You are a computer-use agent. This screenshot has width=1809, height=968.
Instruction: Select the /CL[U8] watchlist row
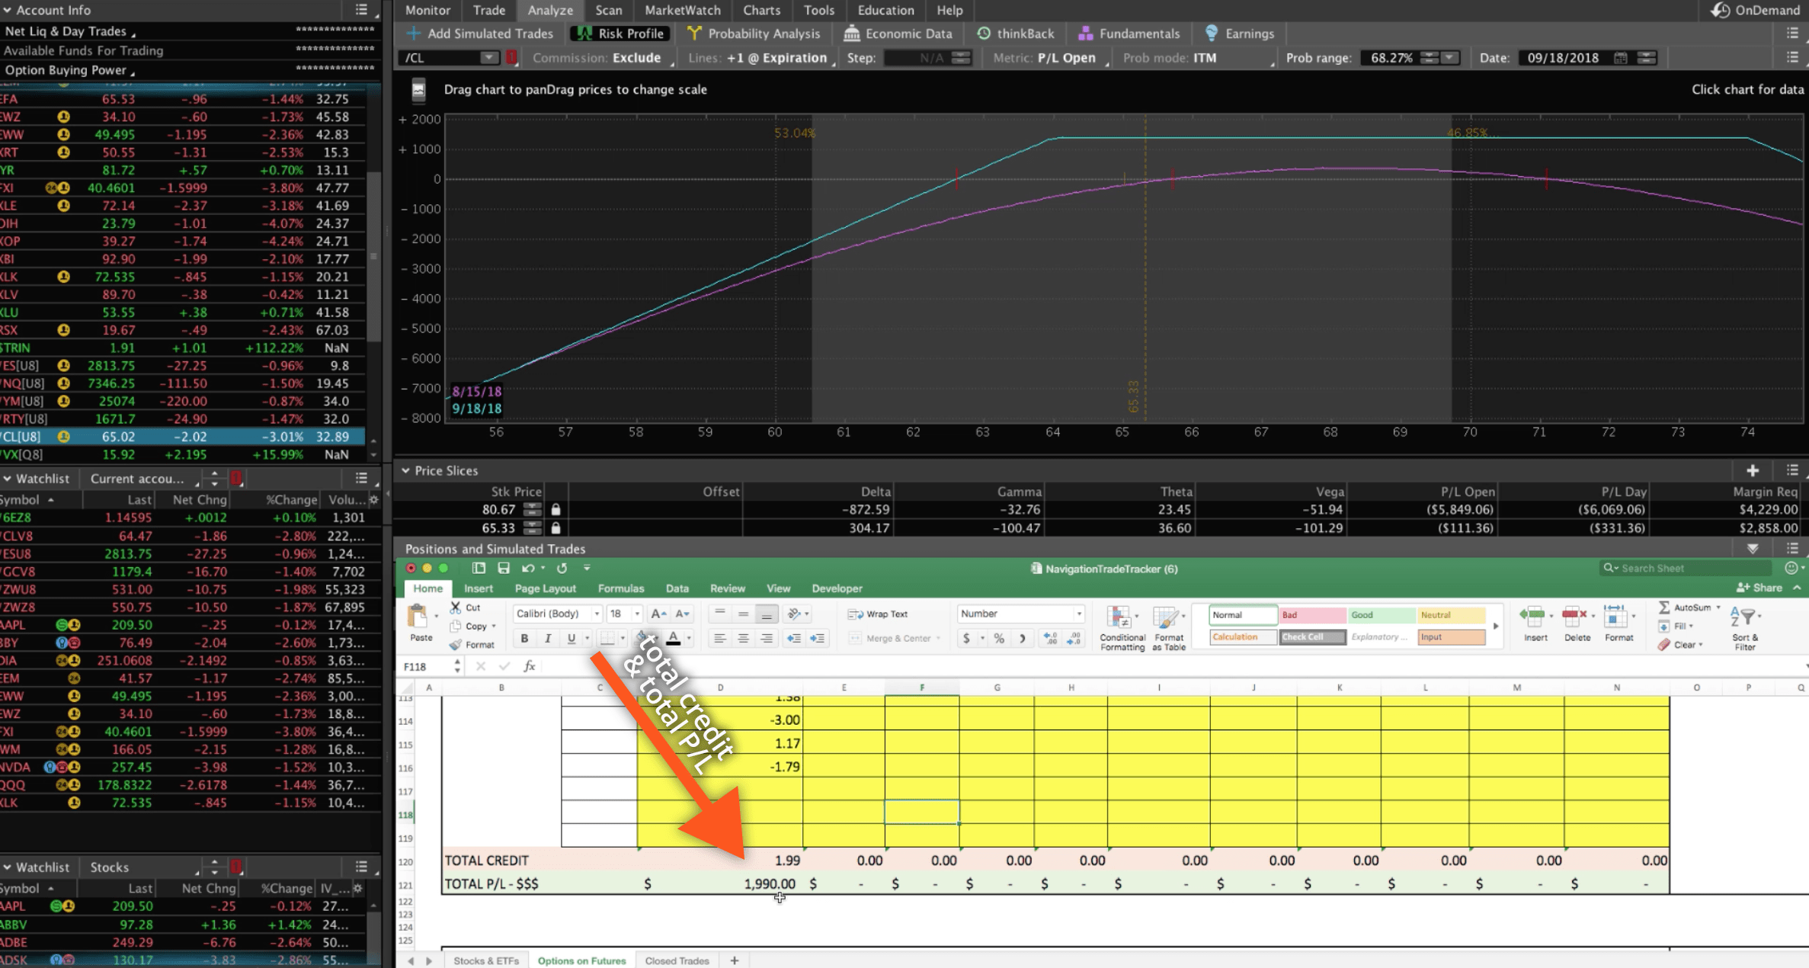(183, 437)
